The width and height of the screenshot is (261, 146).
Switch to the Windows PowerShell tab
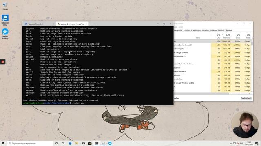pos(35,24)
